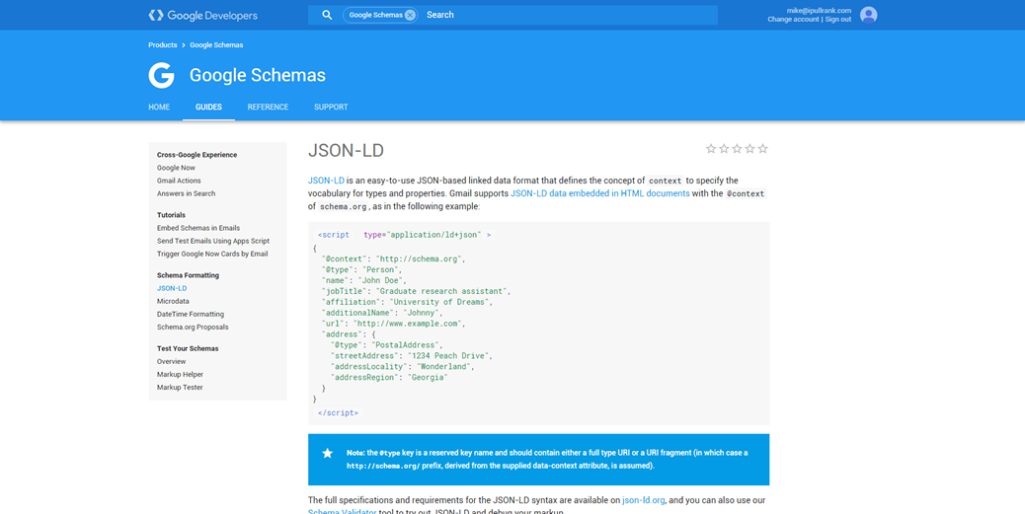Viewport: 1025px width, 514px height.
Task: Click the "John Doe" name value in code
Action: pos(381,281)
